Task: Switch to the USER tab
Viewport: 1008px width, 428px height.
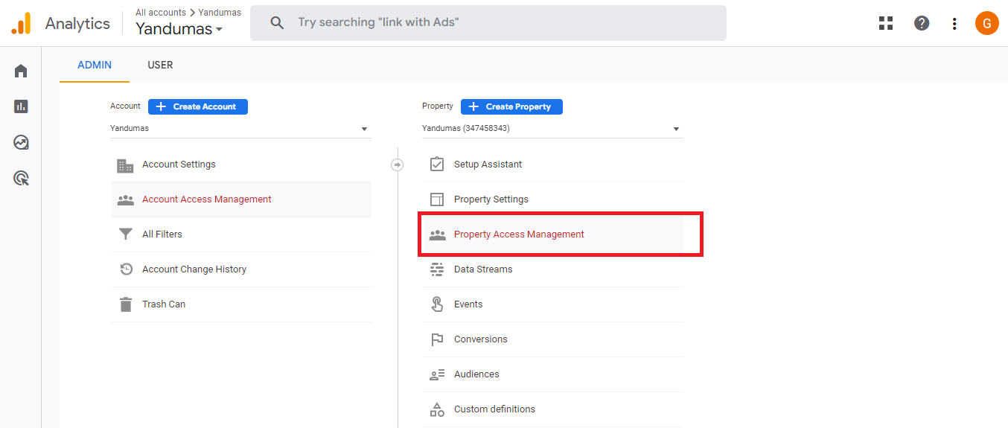Action: click(160, 65)
